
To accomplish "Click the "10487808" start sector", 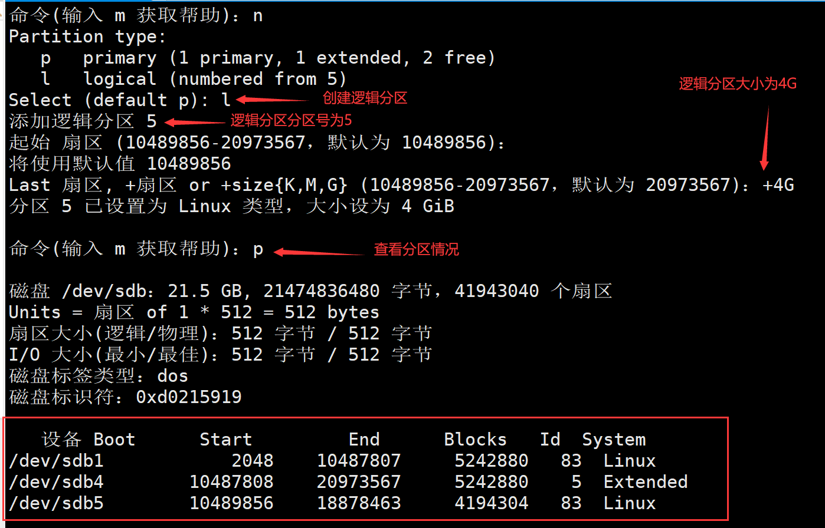I will point(231,482).
